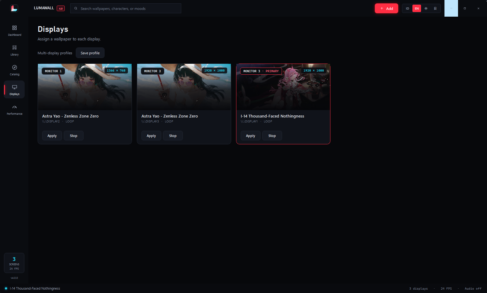Click Save profile button
The width and height of the screenshot is (487, 293).
(x=90, y=53)
